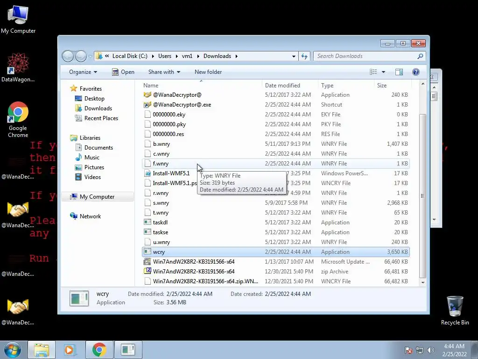Click the Chrome taskbar icon
Screen dimensions: 478x359
pos(99,350)
